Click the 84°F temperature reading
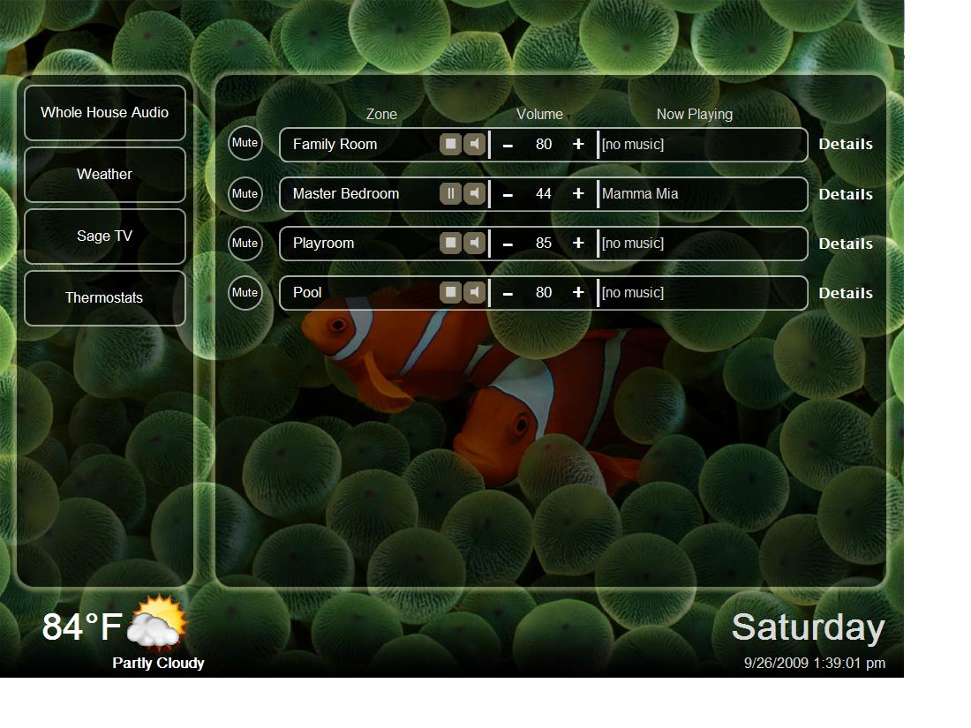971x728 pixels. coord(82,627)
